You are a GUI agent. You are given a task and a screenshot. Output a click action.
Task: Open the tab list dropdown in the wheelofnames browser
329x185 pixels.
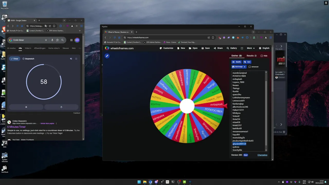point(253,32)
